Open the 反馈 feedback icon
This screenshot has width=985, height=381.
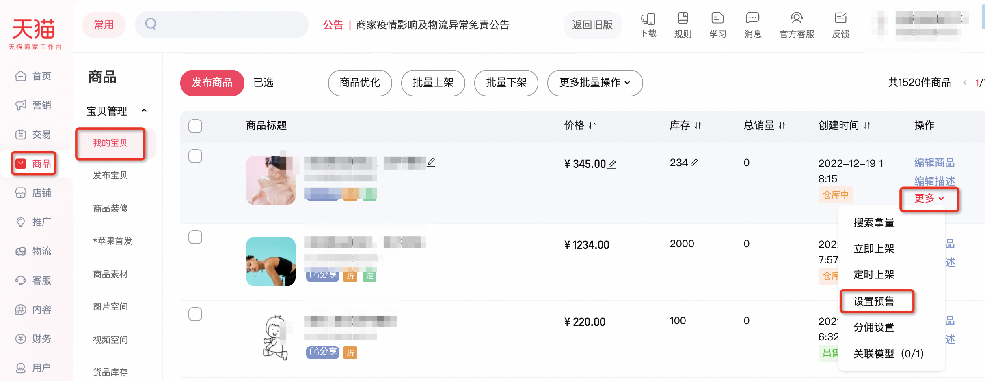(840, 19)
